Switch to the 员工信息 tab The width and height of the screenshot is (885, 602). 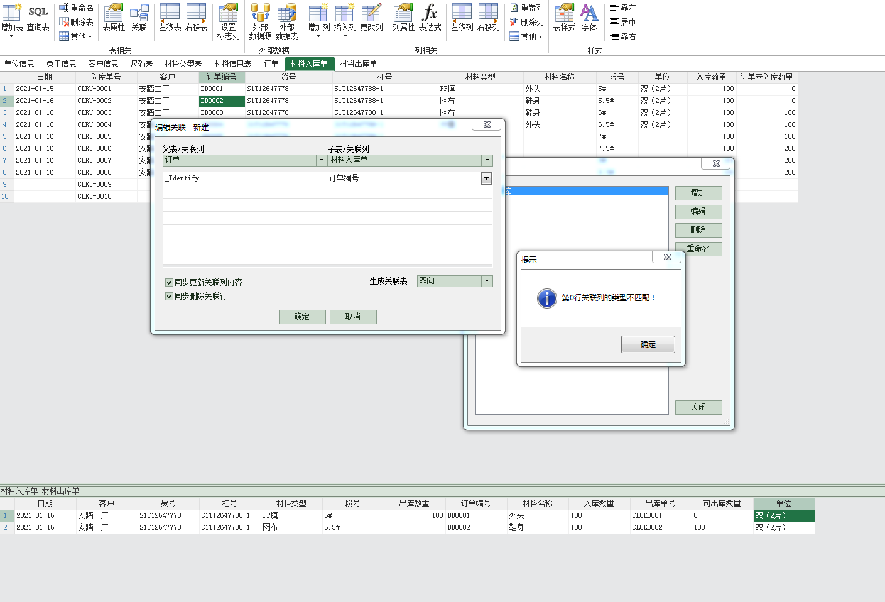(61, 63)
